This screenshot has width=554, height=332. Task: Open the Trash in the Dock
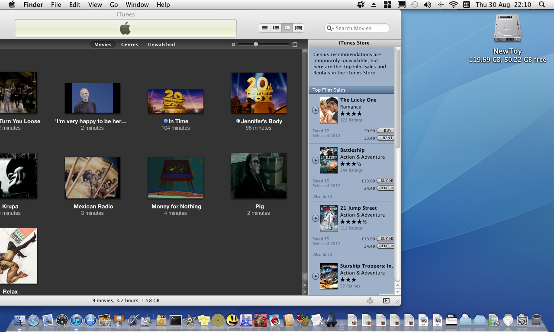[536, 320]
